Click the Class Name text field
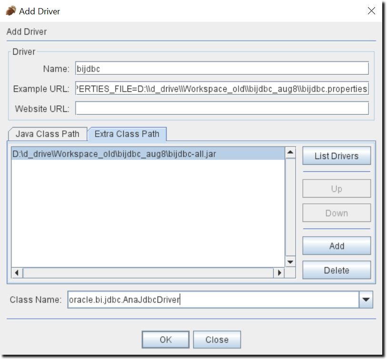 (190, 299)
